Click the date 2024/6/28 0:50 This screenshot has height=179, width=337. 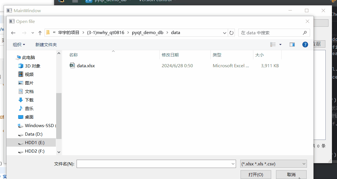177,66
